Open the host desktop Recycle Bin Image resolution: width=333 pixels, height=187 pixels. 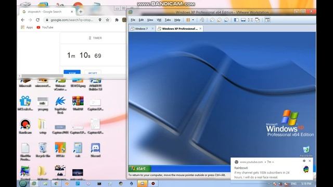[43, 150]
